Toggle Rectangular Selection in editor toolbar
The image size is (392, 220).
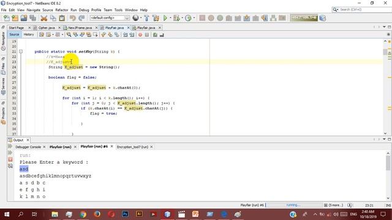click(x=96, y=35)
